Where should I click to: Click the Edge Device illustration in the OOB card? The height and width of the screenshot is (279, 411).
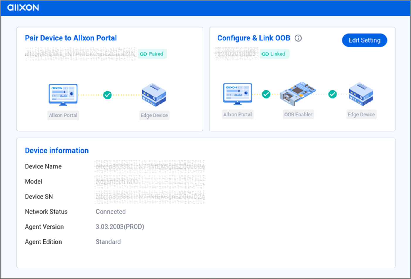point(361,94)
